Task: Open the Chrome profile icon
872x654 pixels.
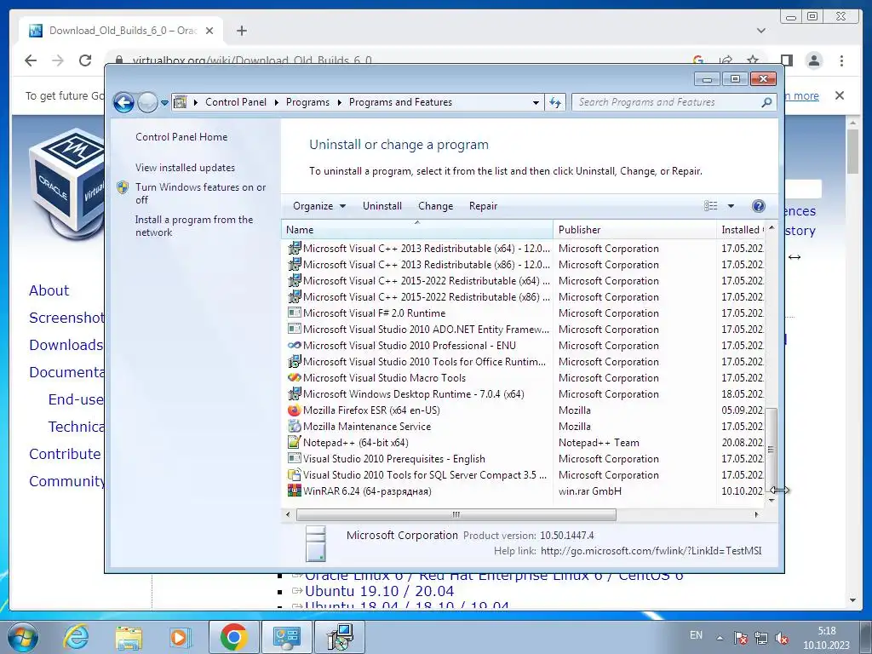Action: 813,60
